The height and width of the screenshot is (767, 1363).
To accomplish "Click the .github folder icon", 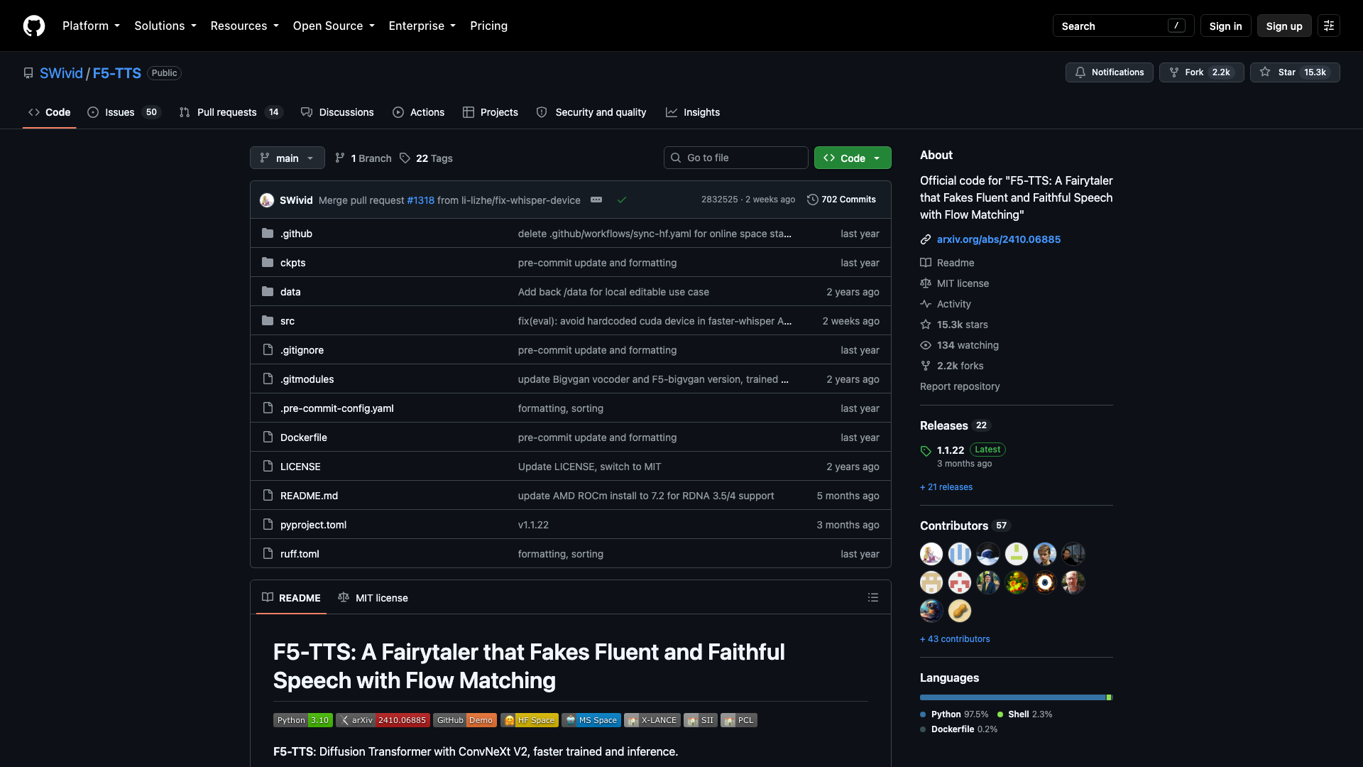I will pos(268,233).
